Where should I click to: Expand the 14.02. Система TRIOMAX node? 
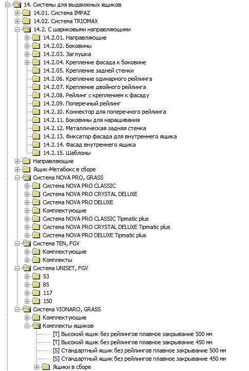coord(17,21)
